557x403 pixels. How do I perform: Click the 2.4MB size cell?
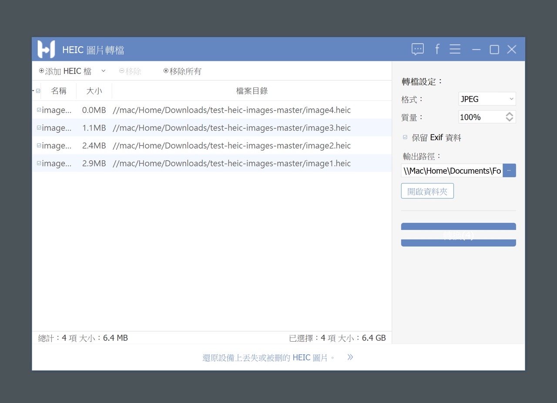[x=94, y=145]
